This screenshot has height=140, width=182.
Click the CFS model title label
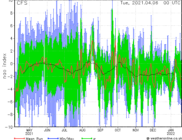(22, 3)
